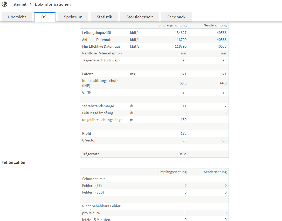Click the Trägersatz row label

pyautogui.click(x=91, y=154)
